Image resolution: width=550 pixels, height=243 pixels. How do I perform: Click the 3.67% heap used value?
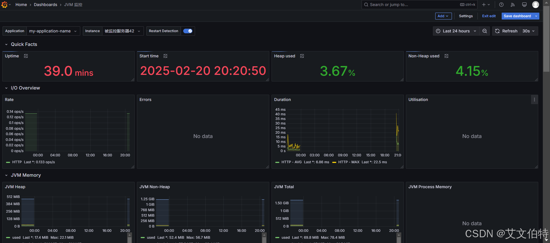[337, 71]
